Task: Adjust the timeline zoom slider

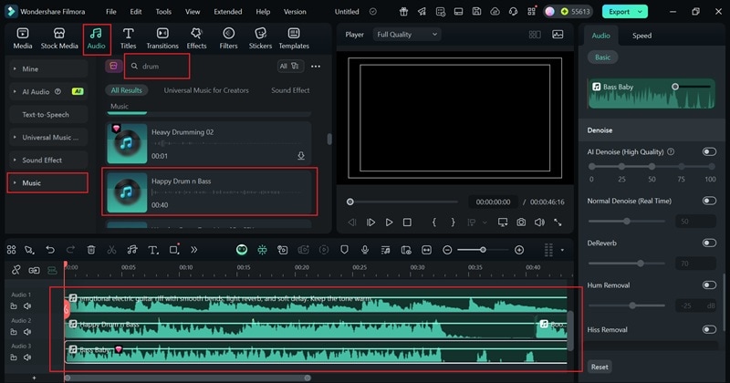Action: (x=483, y=250)
